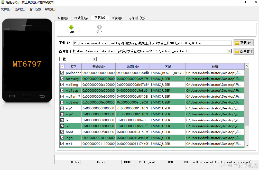Toggle the tee1 row checkbox
Screen dimensions: 259x170
coord(62,144)
